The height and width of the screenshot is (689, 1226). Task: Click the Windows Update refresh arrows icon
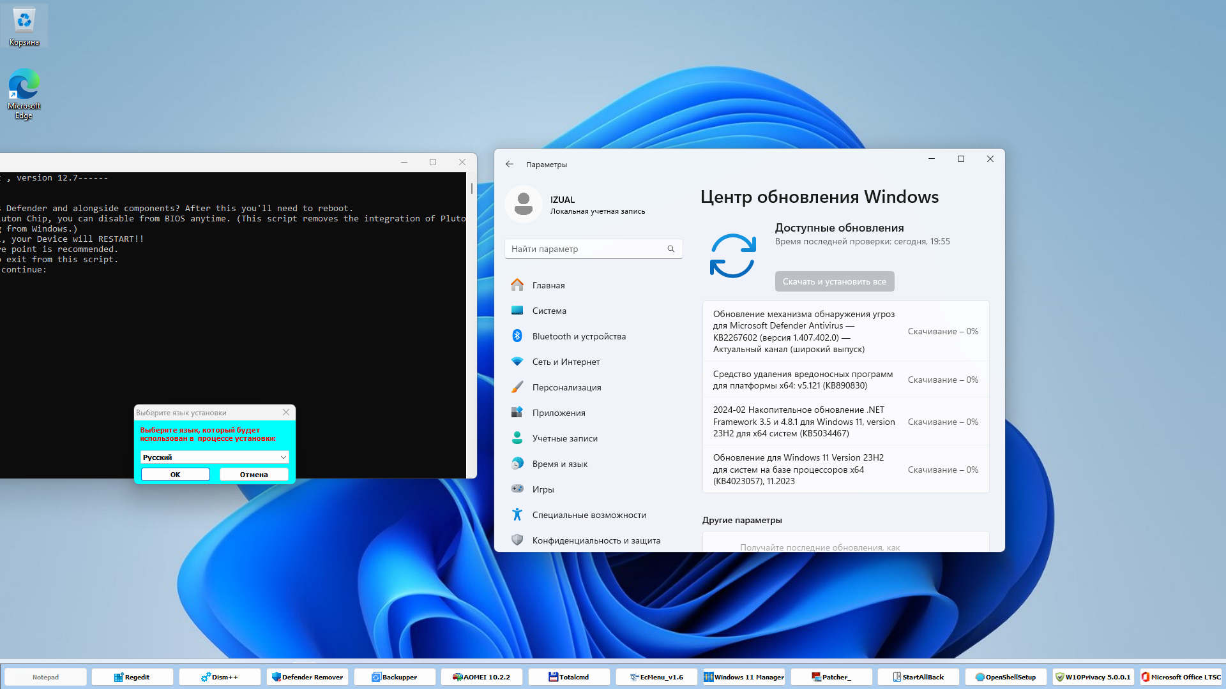tap(733, 256)
